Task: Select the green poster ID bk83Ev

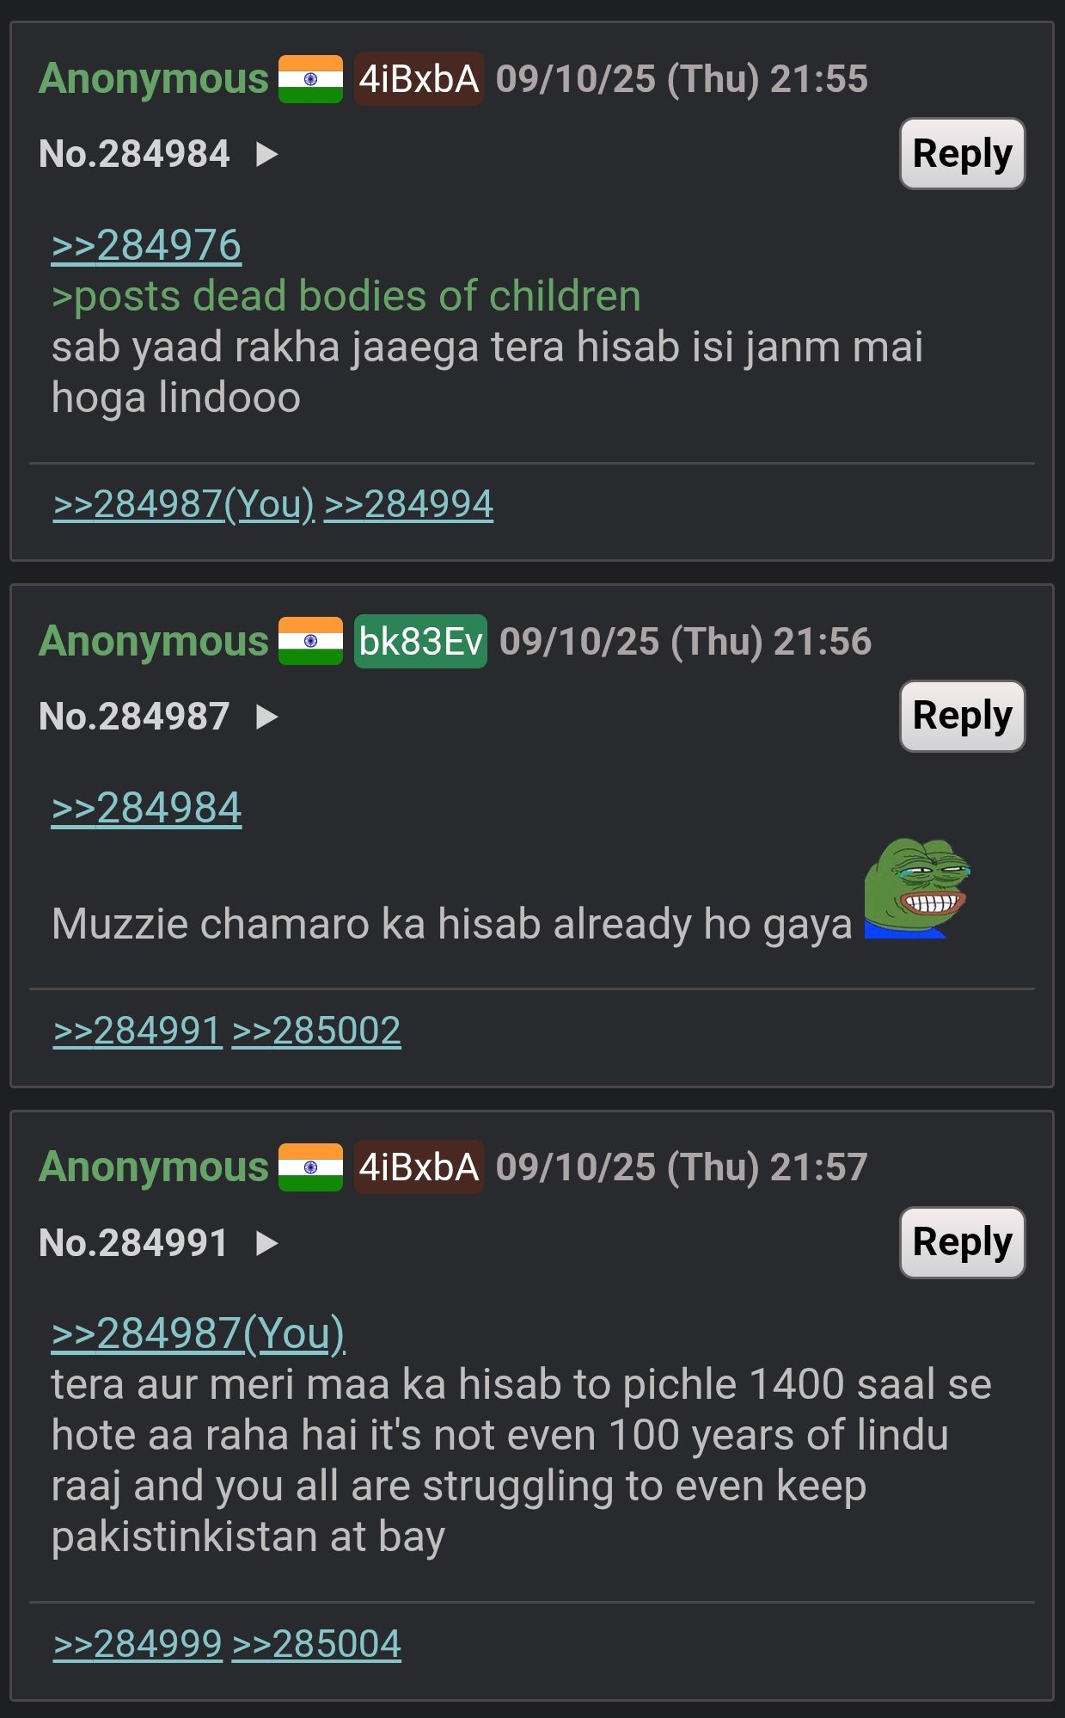Action: (x=420, y=641)
